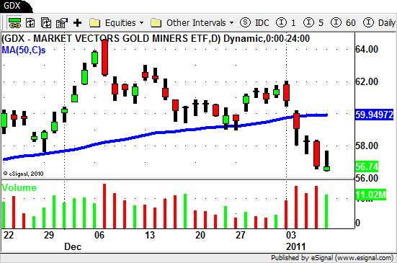The image size is (397, 263).
Task: Click the refresh page icon in toolbar
Action: click(x=30, y=23)
